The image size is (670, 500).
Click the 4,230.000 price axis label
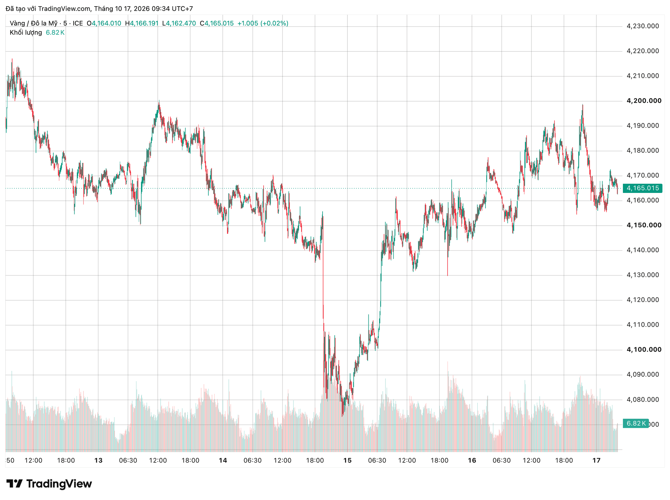tap(643, 26)
